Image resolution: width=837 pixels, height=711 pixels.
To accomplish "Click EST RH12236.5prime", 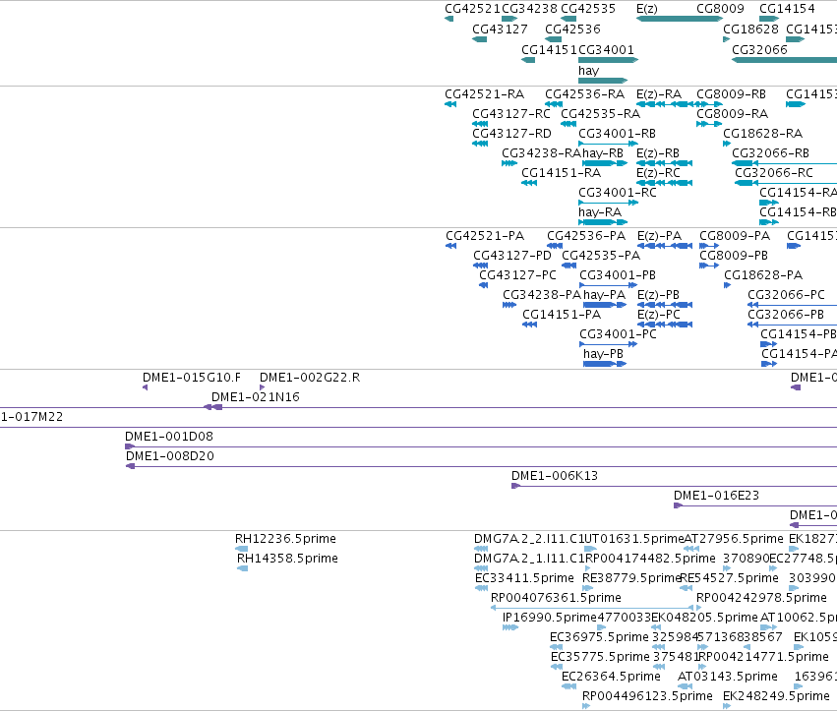I will [x=285, y=539].
